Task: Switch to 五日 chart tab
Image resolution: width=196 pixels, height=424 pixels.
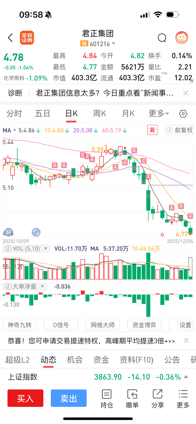Action: tap(43, 113)
